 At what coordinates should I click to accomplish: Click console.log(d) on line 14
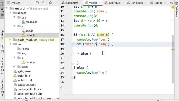click(86, 26)
